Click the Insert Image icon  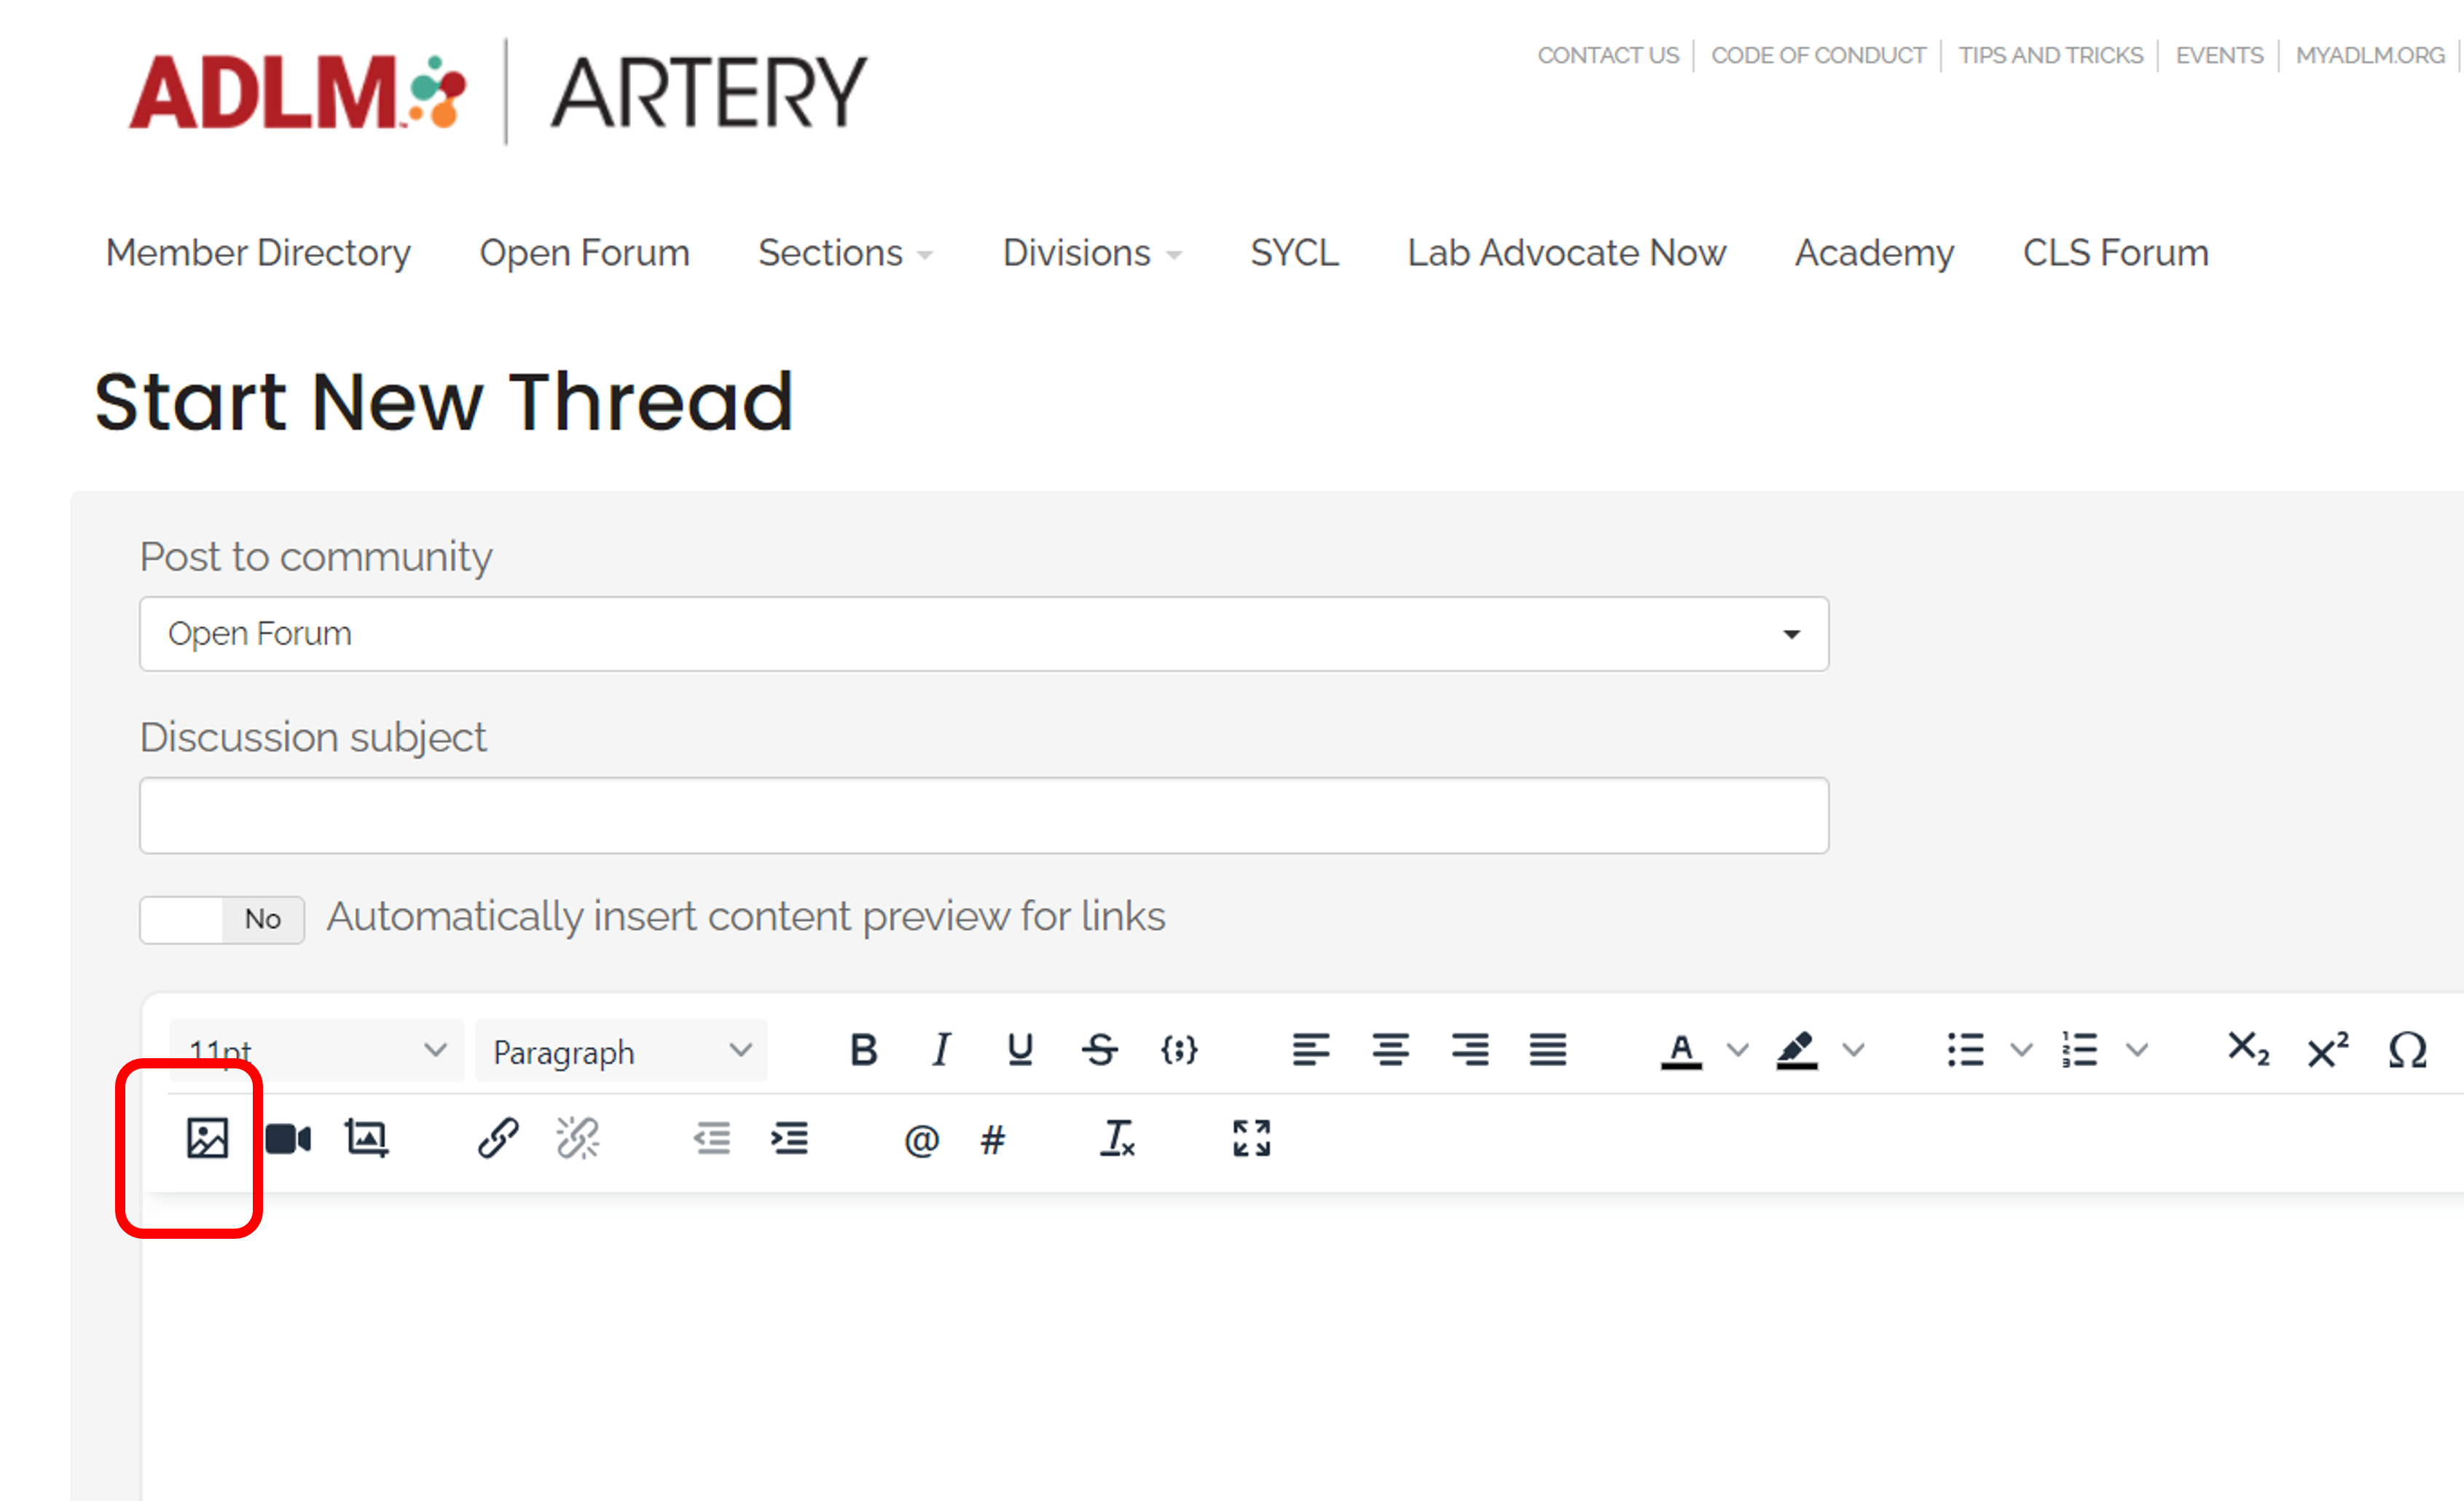point(207,1138)
